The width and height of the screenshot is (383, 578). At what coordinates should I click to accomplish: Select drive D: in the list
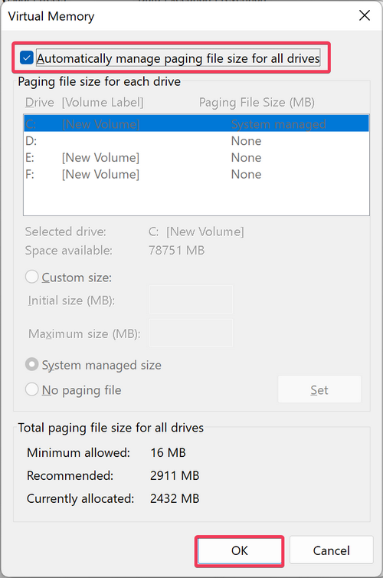click(196, 141)
